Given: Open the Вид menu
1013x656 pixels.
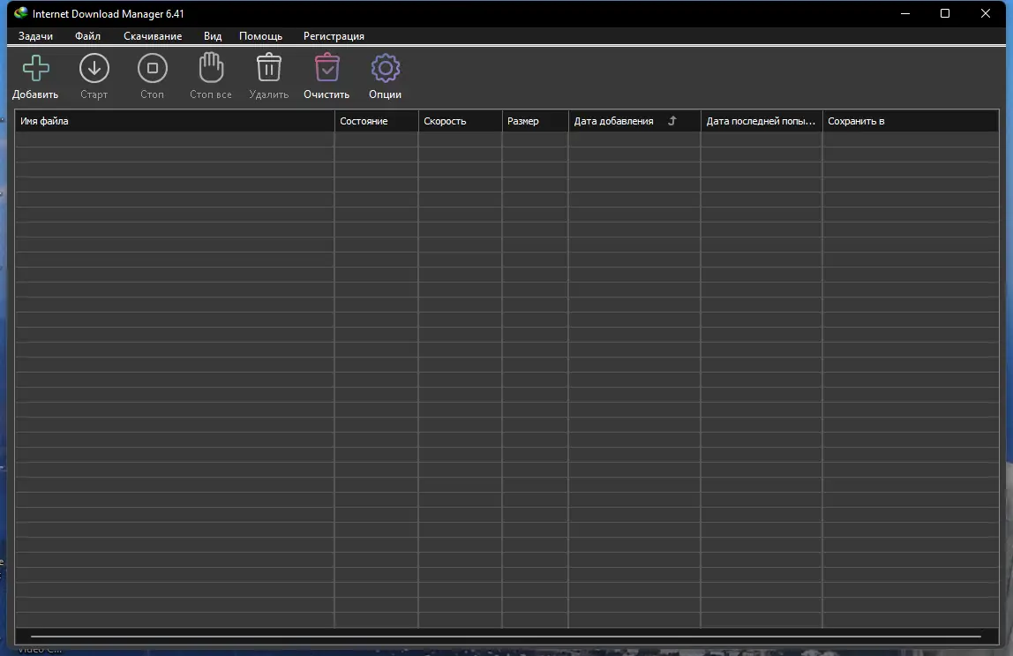Looking at the screenshot, I should point(213,36).
